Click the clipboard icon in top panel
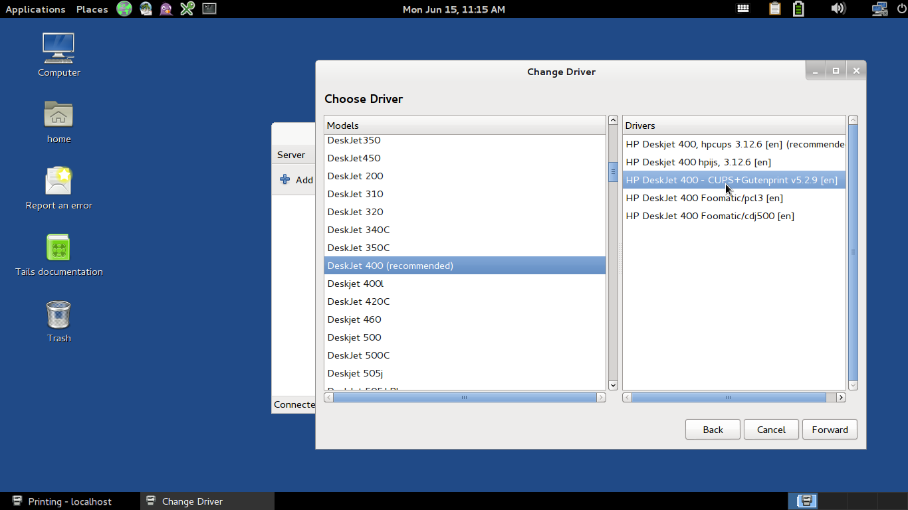 point(774,9)
